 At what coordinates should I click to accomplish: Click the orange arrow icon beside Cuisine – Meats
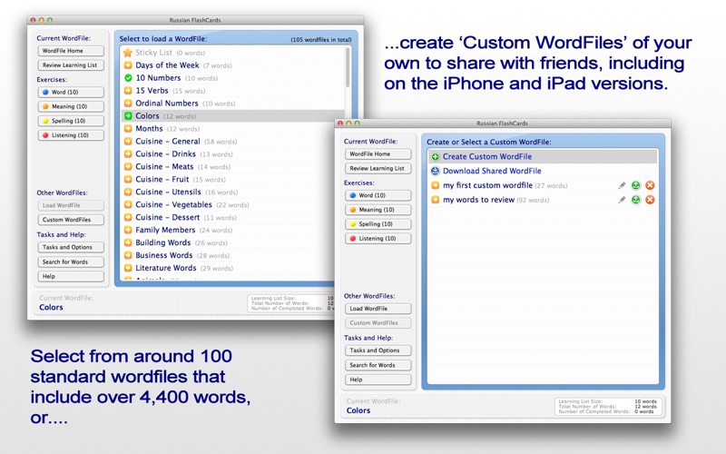tap(128, 166)
